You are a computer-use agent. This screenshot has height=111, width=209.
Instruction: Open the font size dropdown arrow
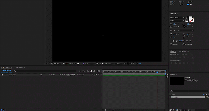coord(179,24)
